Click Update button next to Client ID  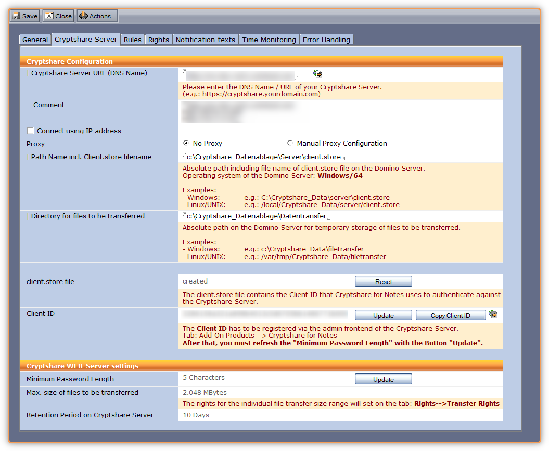click(x=384, y=315)
